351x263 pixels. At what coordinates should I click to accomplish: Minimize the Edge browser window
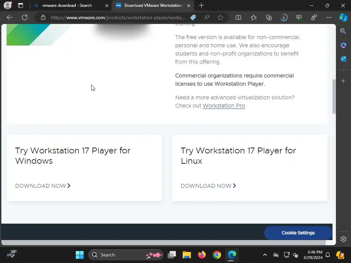(311, 5)
